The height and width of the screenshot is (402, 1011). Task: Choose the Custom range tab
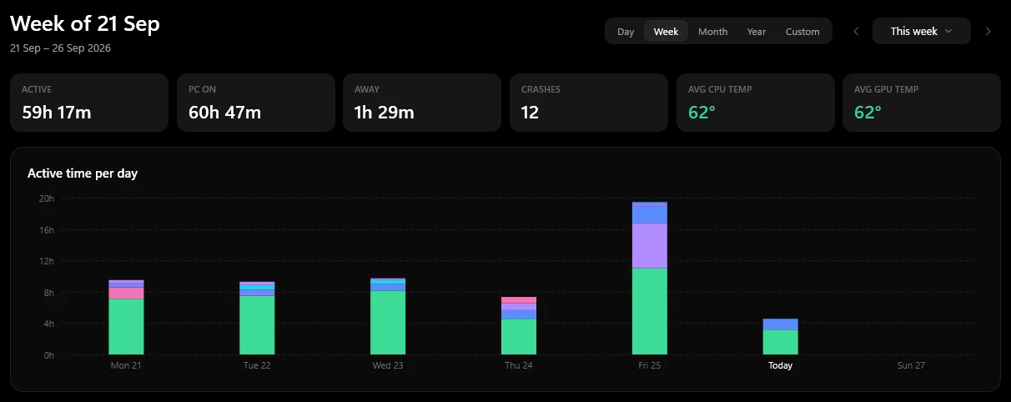[x=802, y=32]
